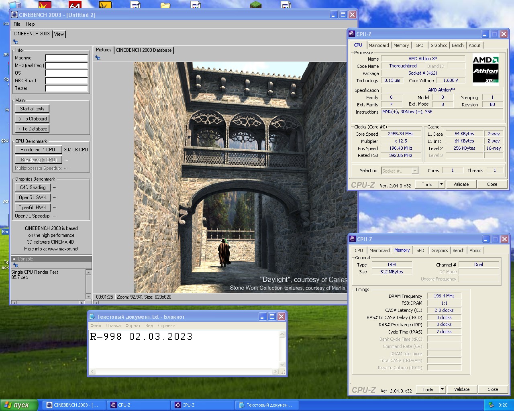
Task: Open CPU tab in bottom CPU-Z window
Action: click(359, 250)
